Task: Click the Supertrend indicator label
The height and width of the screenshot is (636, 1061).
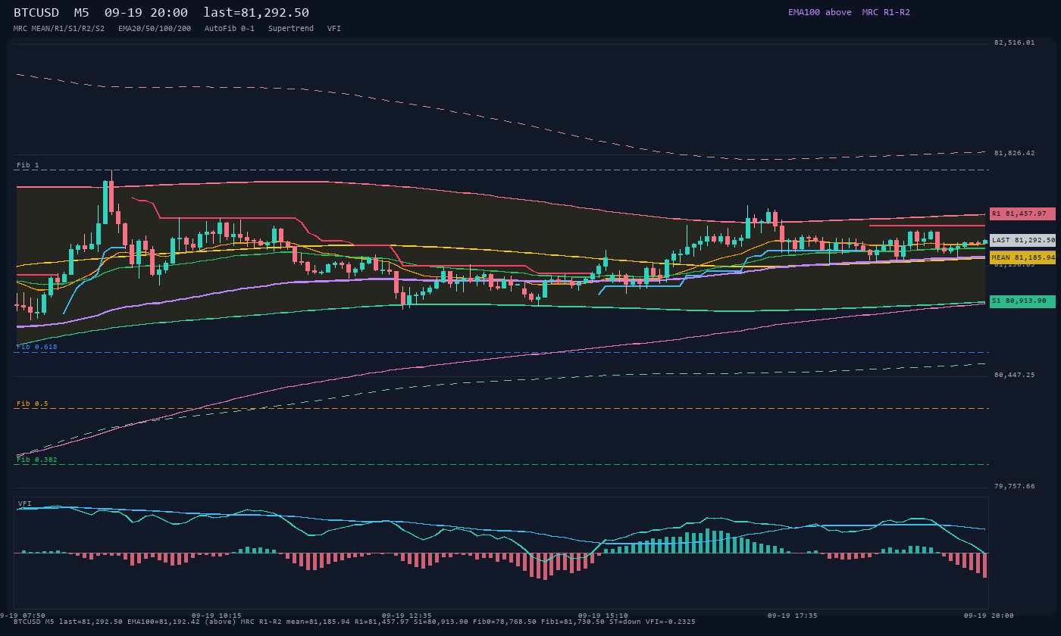Action: (291, 28)
